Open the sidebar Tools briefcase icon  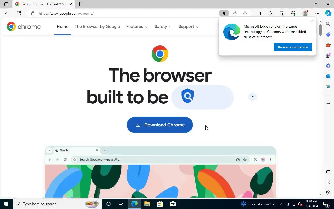(328, 45)
